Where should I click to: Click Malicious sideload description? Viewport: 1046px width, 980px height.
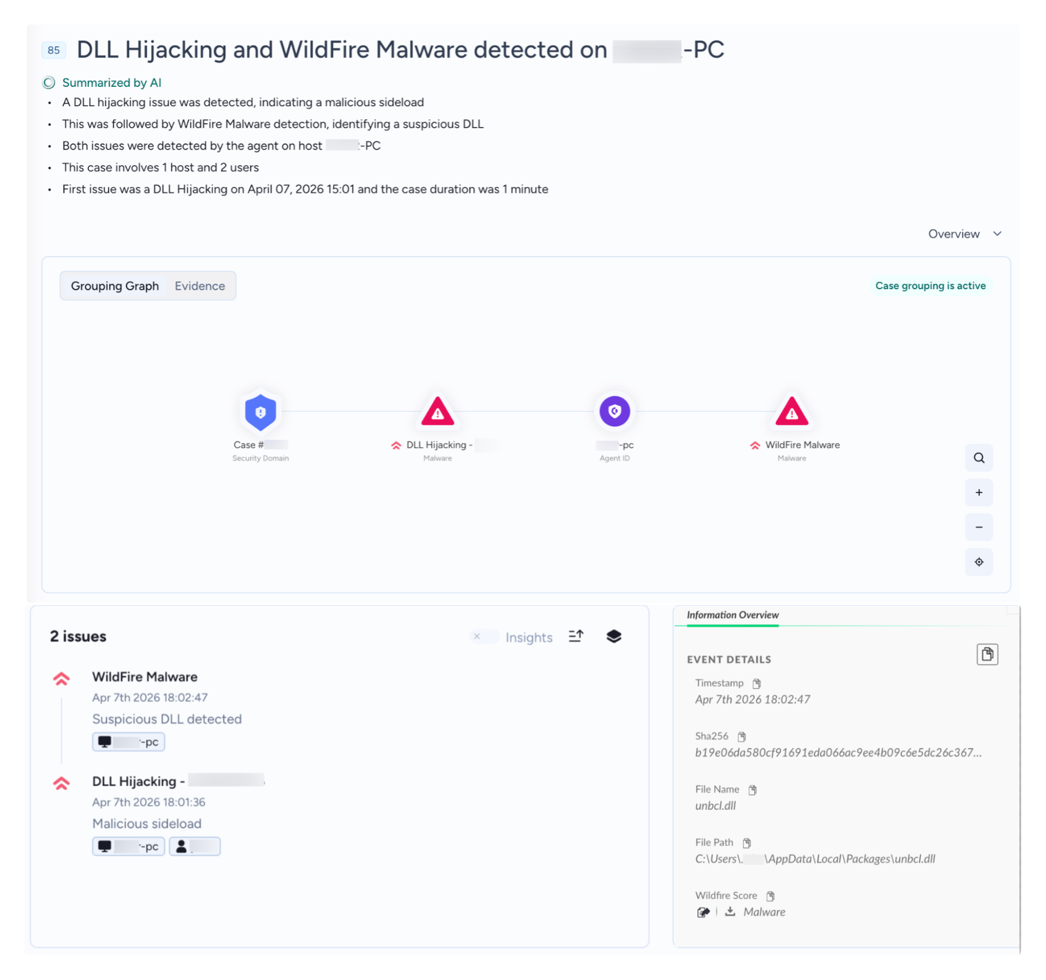(147, 824)
